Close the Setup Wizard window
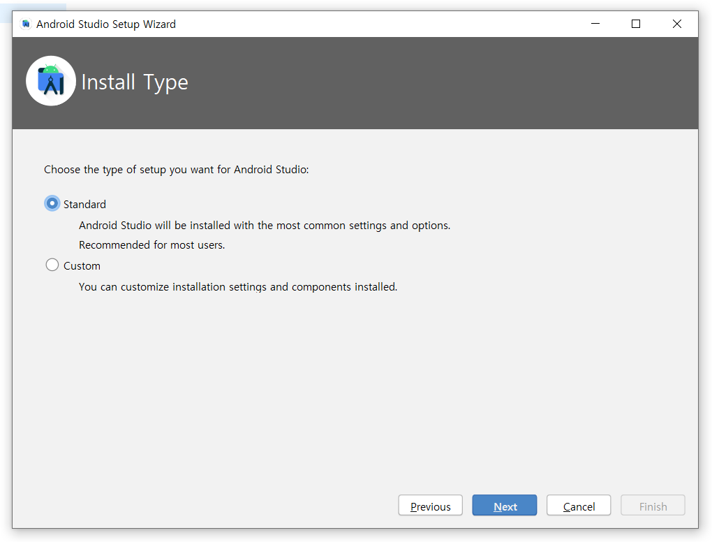The width and height of the screenshot is (712, 542). click(x=676, y=24)
